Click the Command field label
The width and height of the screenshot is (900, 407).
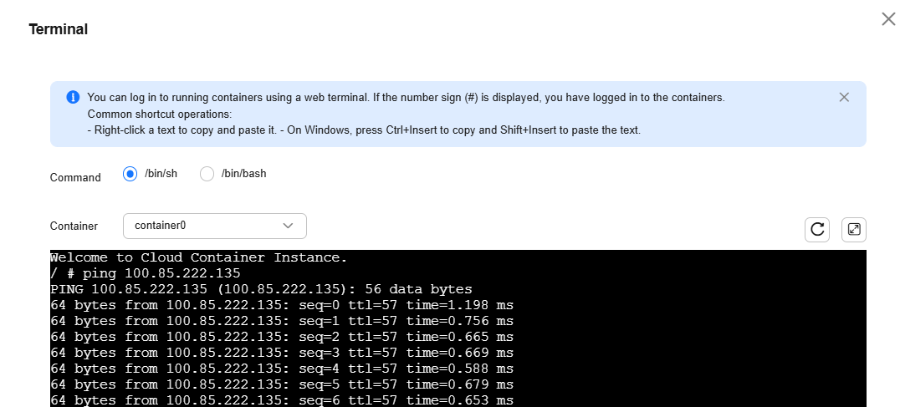click(75, 178)
